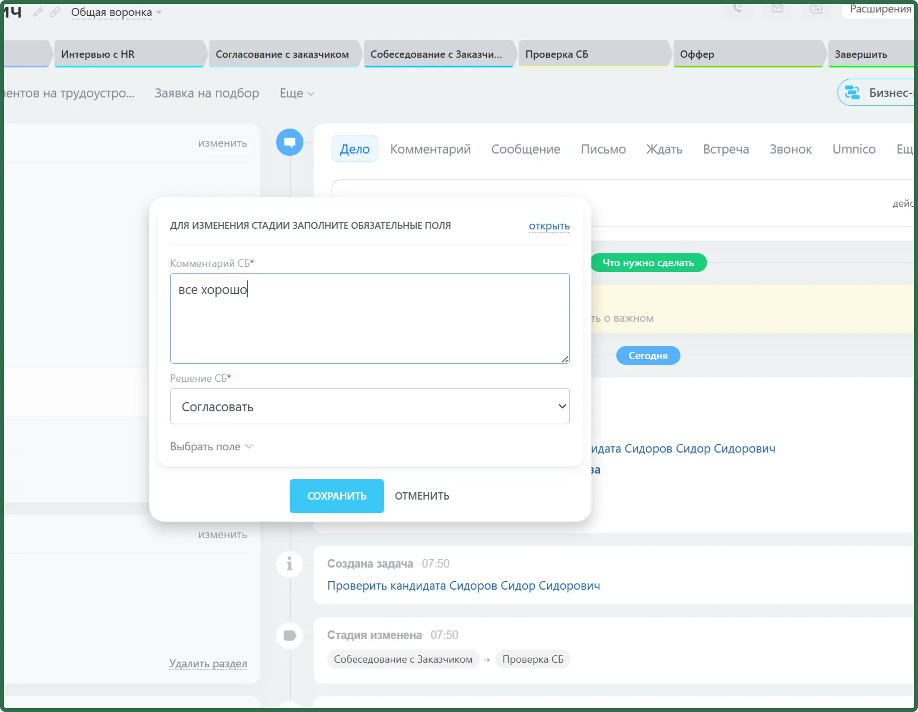This screenshot has height=712, width=918.
Task: Open full form via открыть link
Action: (549, 226)
